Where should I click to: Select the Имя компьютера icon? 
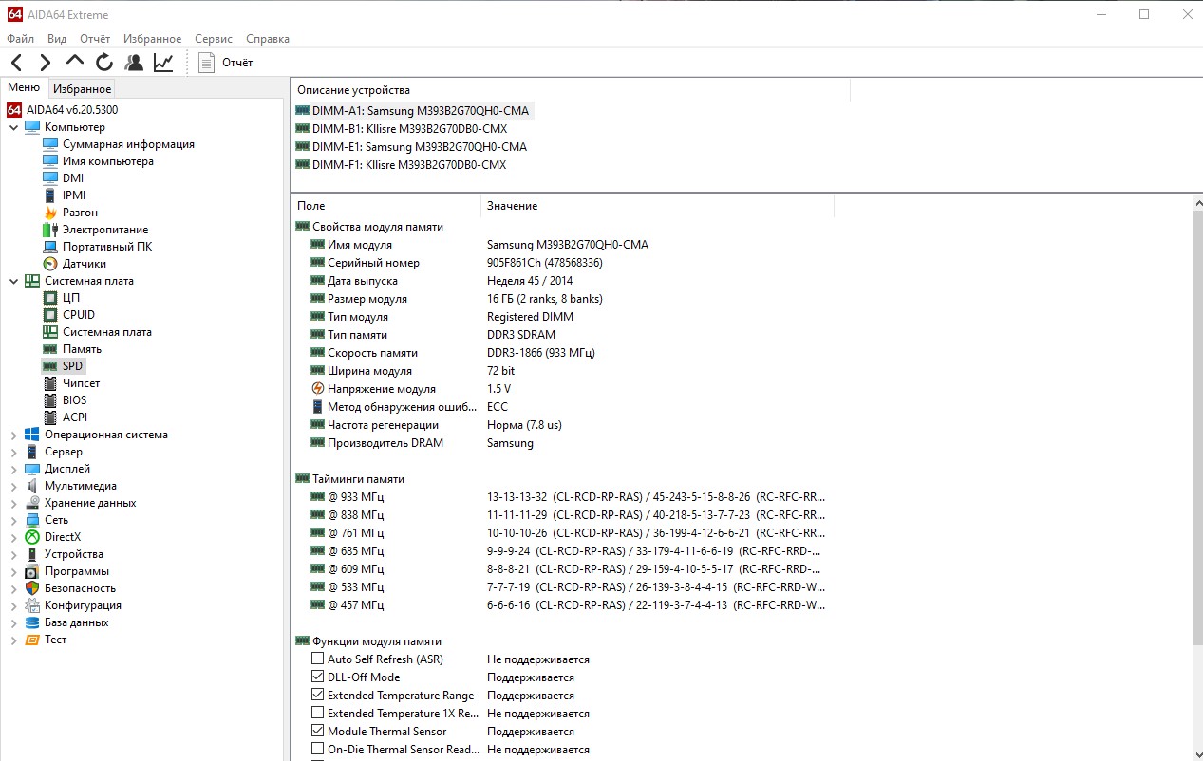pyautogui.click(x=50, y=161)
